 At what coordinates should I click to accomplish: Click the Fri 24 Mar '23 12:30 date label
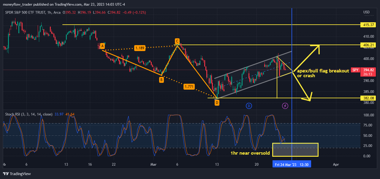pyautogui.click(x=292, y=164)
